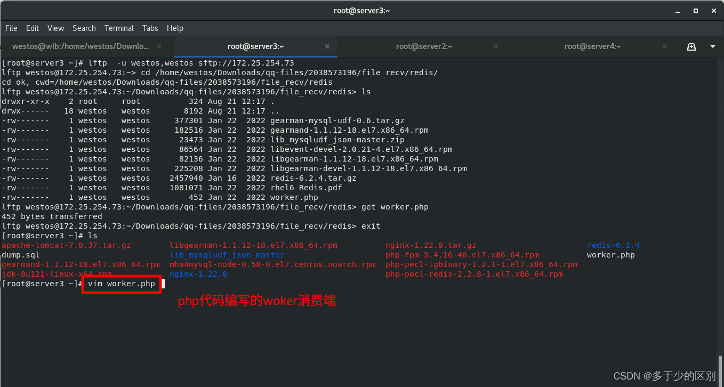Click the vim worker.php command
Viewport: 724px width, 387px height.
pyautogui.click(x=122, y=284)
